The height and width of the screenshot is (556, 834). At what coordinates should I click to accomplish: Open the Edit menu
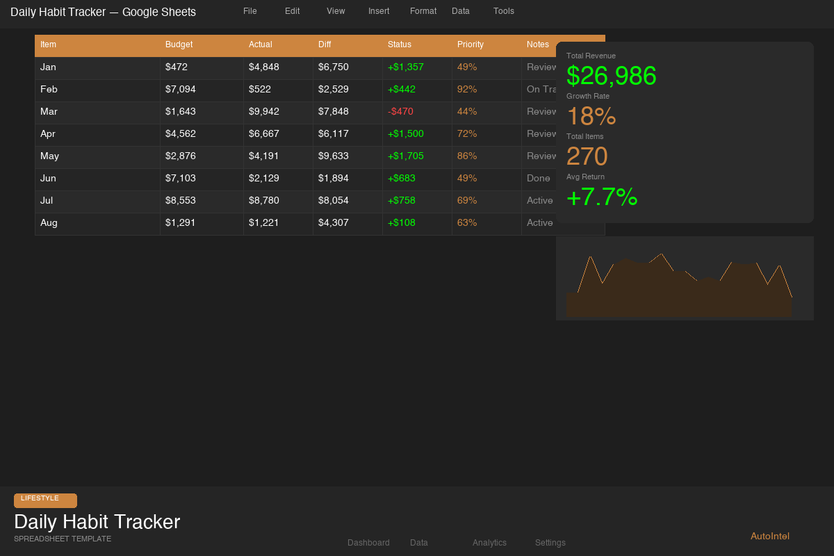coord(293,11)
